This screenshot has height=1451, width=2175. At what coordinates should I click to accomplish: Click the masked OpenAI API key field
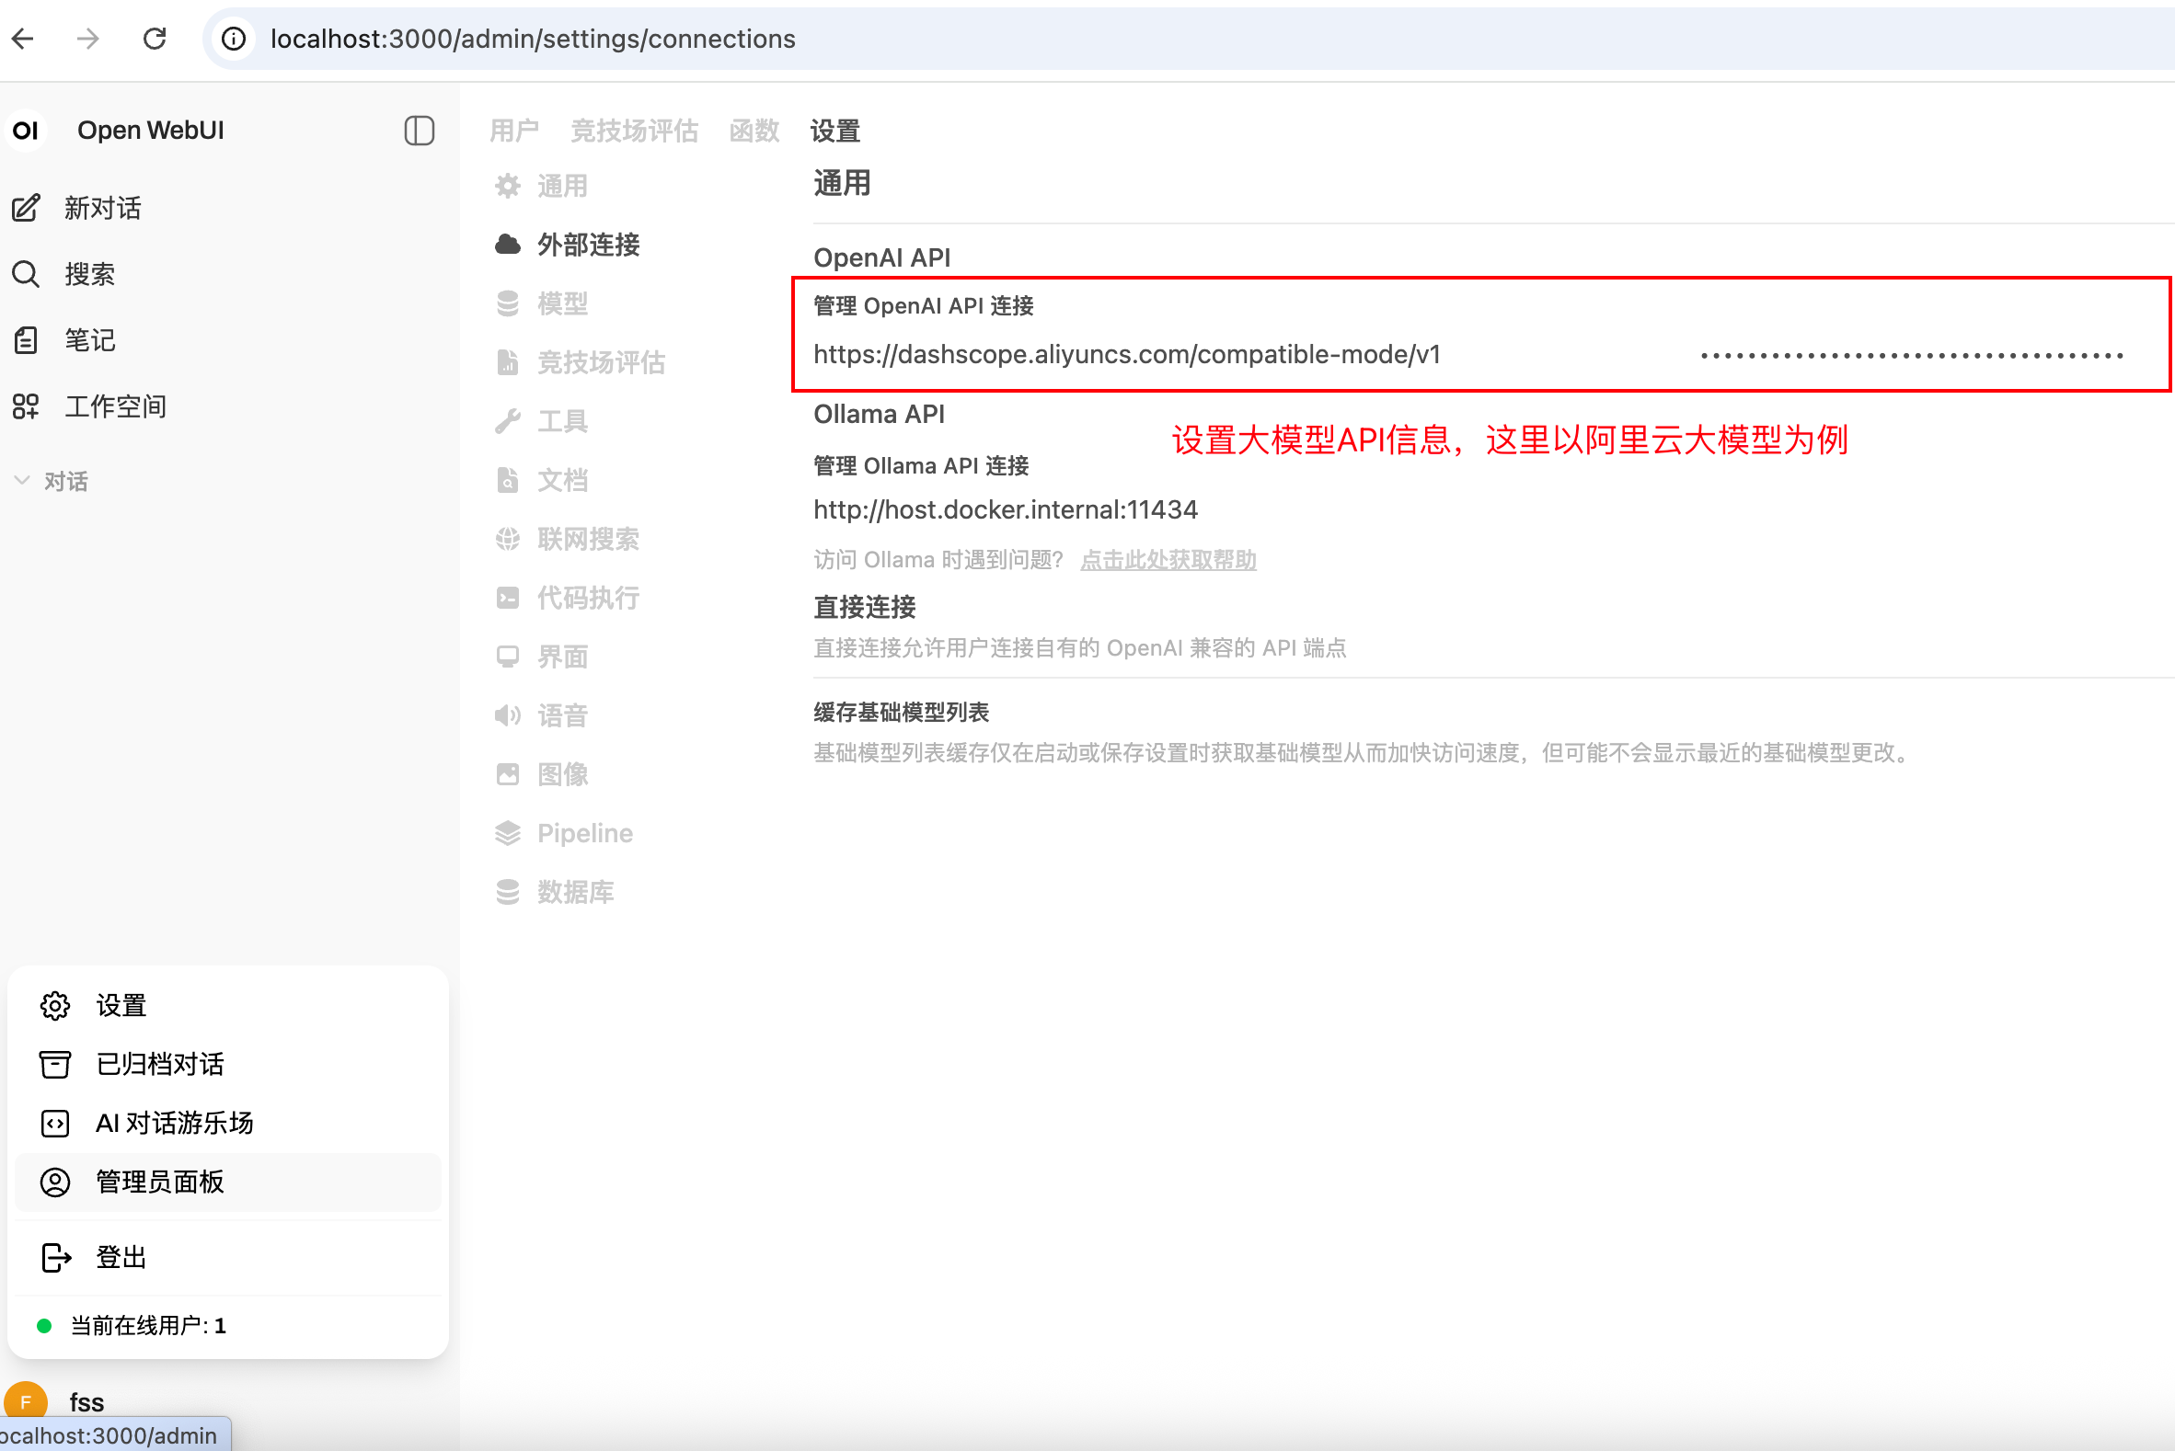tap(1912, 355)
